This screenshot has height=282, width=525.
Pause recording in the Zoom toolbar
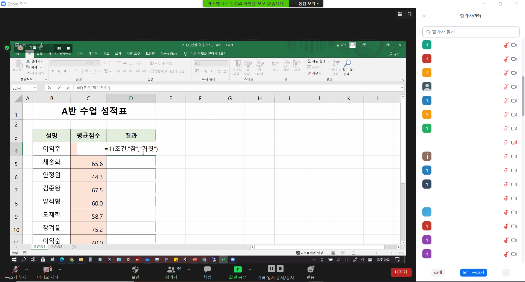[271, 269]
